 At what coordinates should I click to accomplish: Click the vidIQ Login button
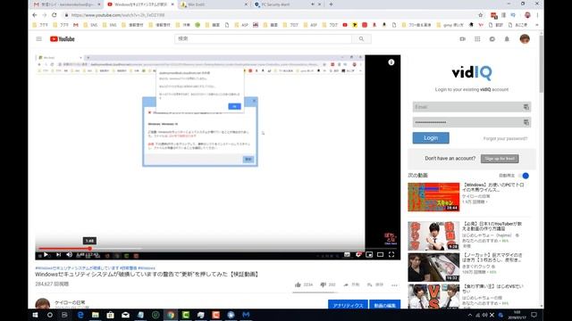(431, 138)
